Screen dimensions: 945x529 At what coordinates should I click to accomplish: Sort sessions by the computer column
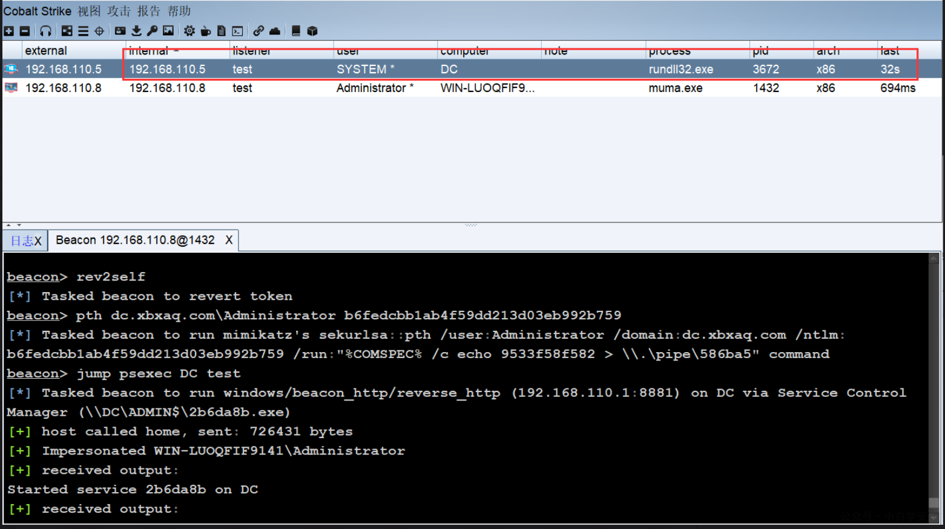[489, 50]
